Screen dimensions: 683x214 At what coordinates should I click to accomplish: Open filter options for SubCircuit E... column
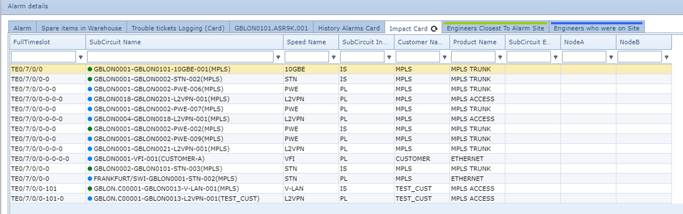coord(555,57)
